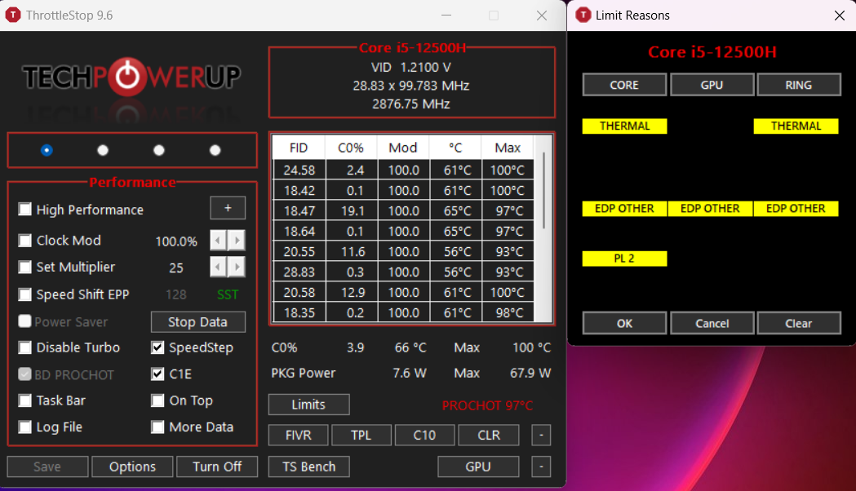This screenshot has height=491, width=856.
Task: Check the Disable Turbo option
Action: point(24,347)
